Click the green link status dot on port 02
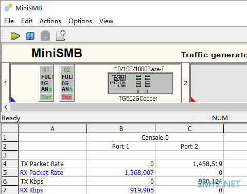247x194 pixels. pyautogui.click(x=71, y=89)
